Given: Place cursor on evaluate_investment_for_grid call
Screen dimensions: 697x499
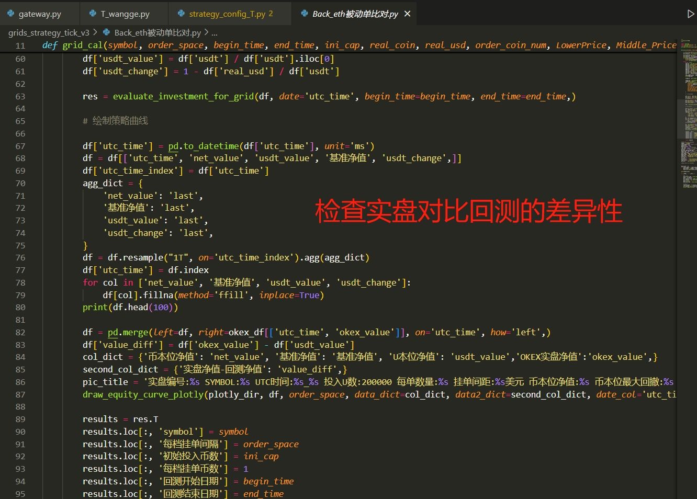Looking at the screenshot, I should click(184, 96).
